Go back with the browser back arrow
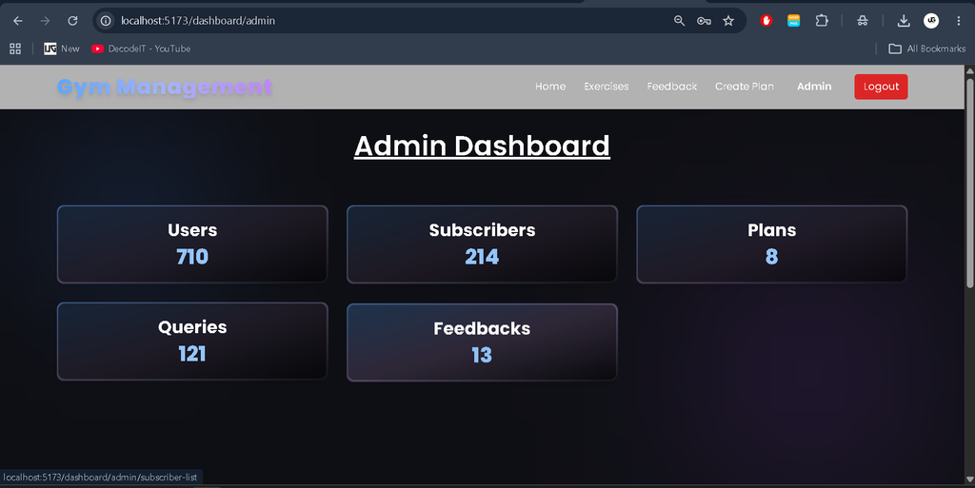975x488 pixels. (18, 21)
